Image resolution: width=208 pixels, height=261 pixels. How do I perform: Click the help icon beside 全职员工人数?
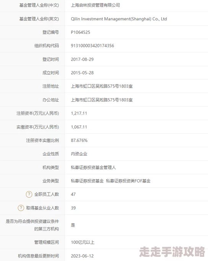[x=29, y=194]
